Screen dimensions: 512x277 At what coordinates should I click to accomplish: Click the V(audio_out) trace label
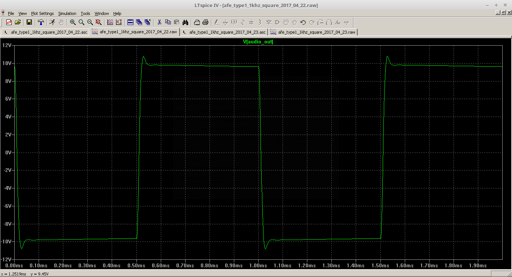tap(258, 42)
